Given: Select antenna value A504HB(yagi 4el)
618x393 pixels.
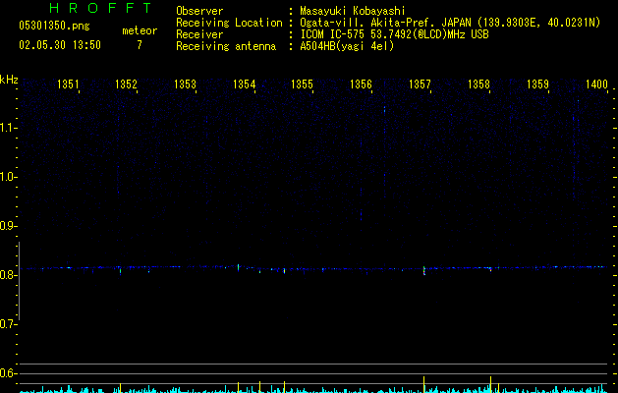Looking at the screenshot, I should click(x=347, y=46).
